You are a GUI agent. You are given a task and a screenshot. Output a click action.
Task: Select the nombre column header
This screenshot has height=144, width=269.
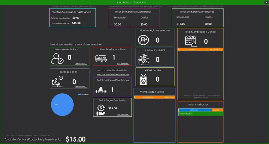(x=193, y=49)
